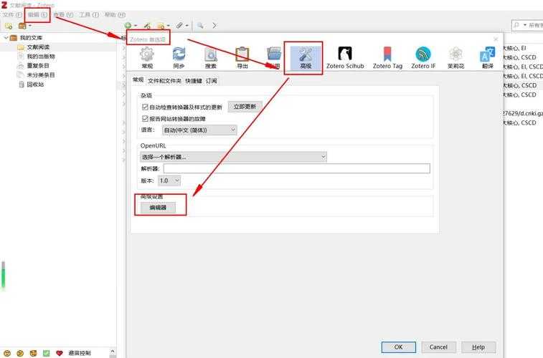Toggle 自动检查转换器及样式的更新 checkbox
This screenshot has height=358, width=543.
click(x=146, y=107)
